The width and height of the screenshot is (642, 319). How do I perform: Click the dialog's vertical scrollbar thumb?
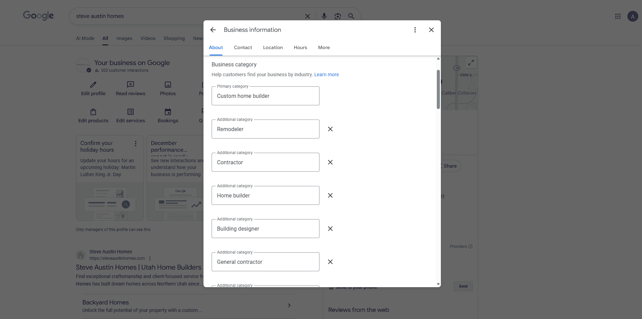point(438,89)
